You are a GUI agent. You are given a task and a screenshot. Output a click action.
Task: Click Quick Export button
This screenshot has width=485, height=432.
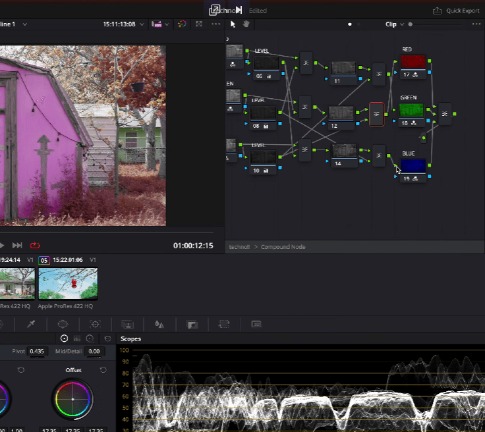[x=456, y=11]
